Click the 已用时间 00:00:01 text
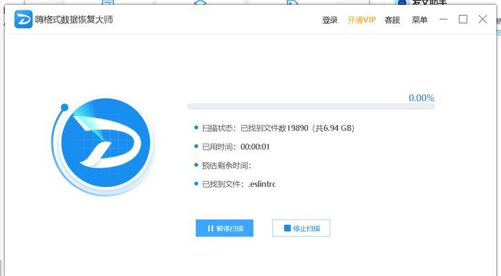 (236, 147)
